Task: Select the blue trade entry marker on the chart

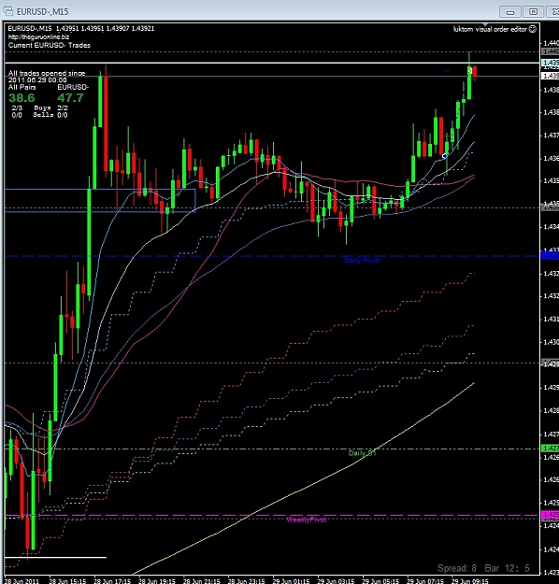Action: 445,156
